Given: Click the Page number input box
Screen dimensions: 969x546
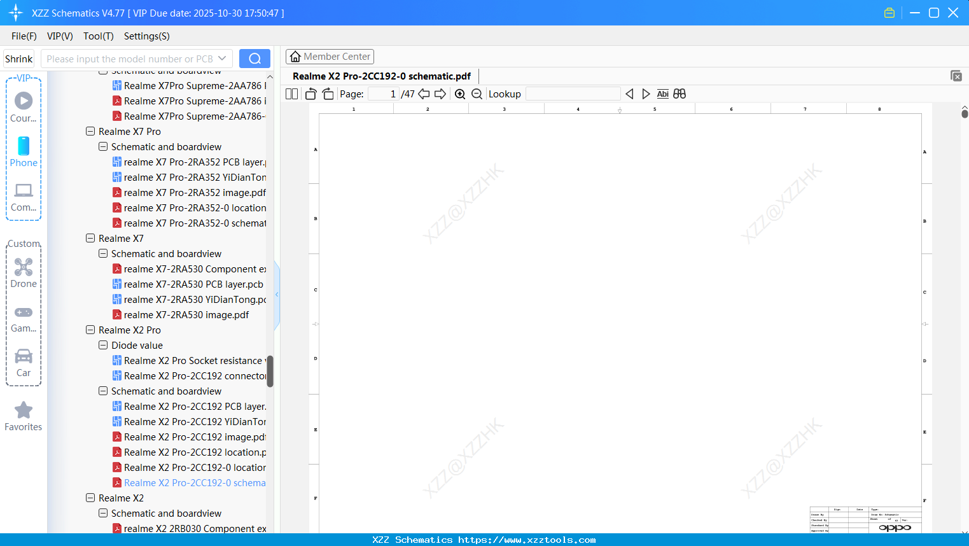Looking at the screenshot, I should pyautogui.click(x=384, y=94).
